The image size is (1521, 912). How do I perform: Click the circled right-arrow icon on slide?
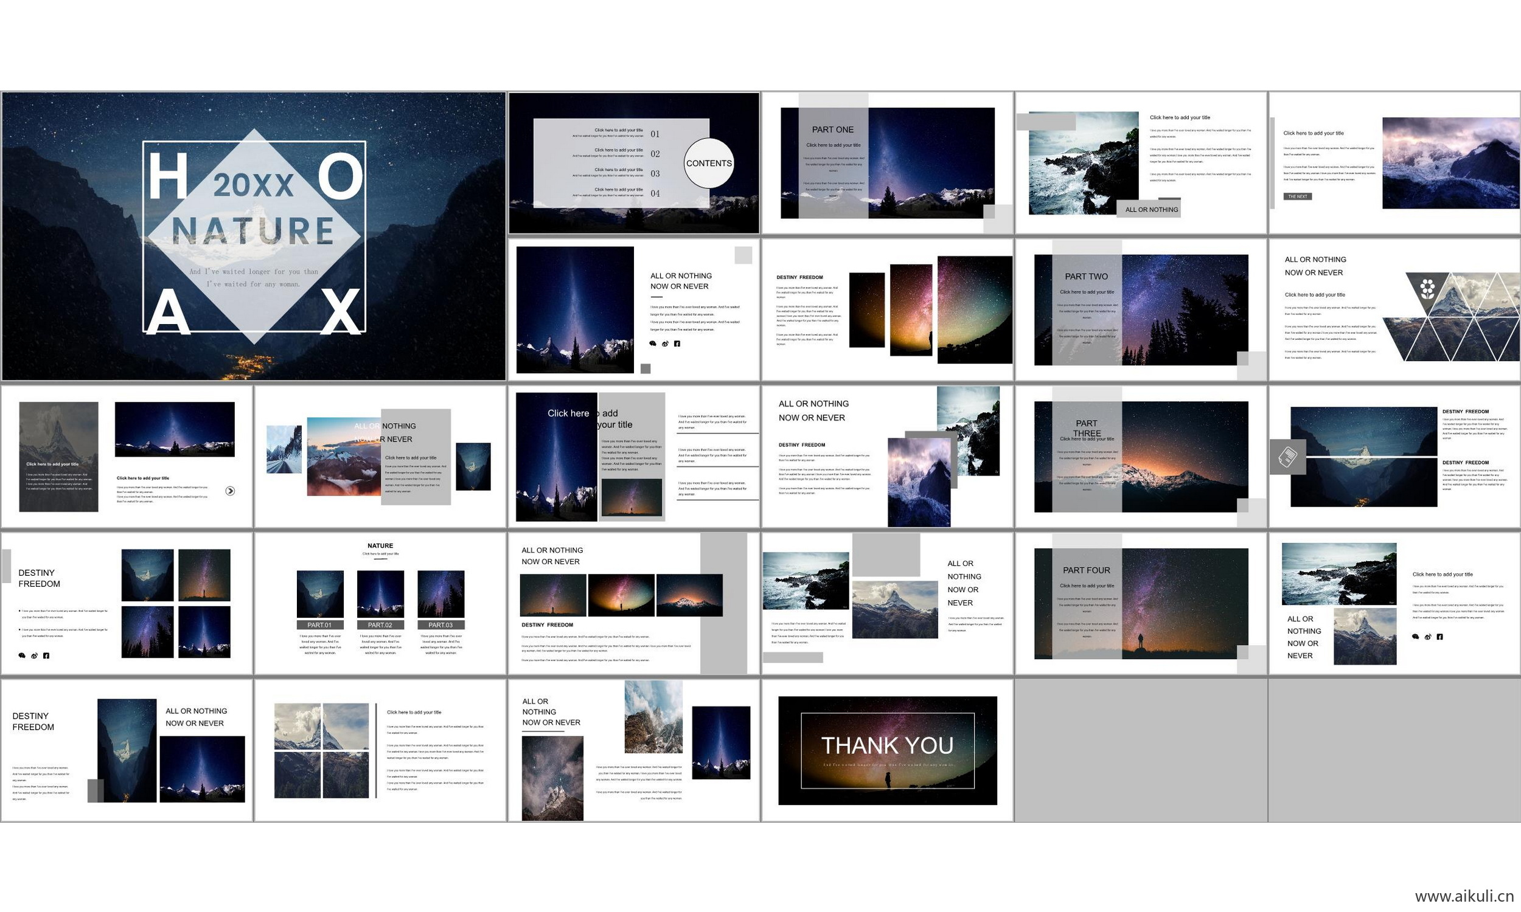coord(230,491)
